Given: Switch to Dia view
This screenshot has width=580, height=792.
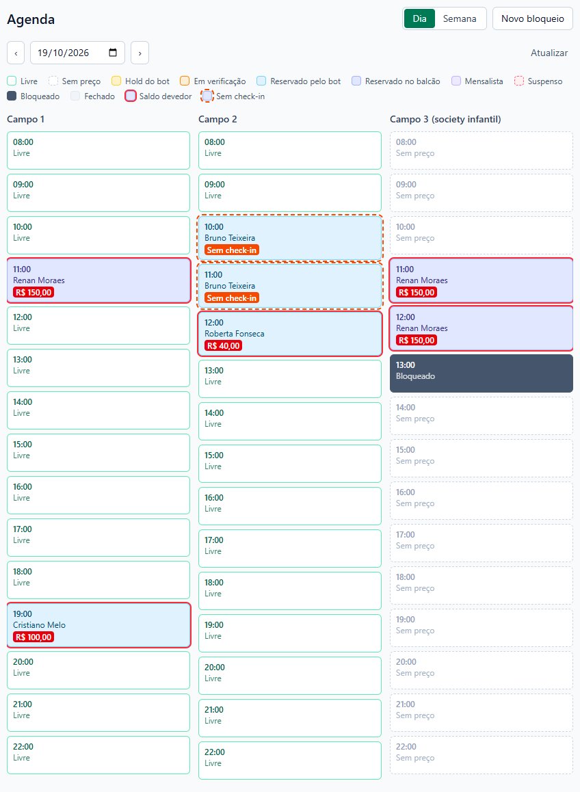Looking at the screenshot, I should (419, 18).
